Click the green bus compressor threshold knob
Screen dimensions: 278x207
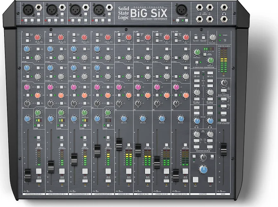[x=197, y=52]
